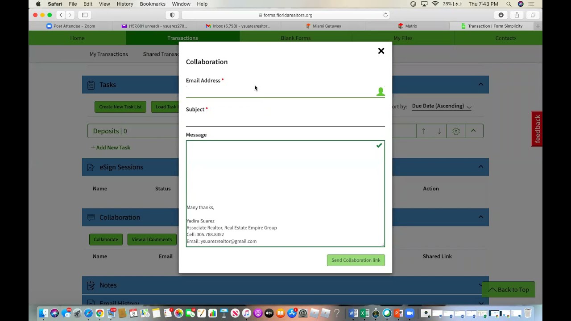Open PowerPoint from the Dock
This screenshot has width=571, height=321.
[x=398, y=313]
